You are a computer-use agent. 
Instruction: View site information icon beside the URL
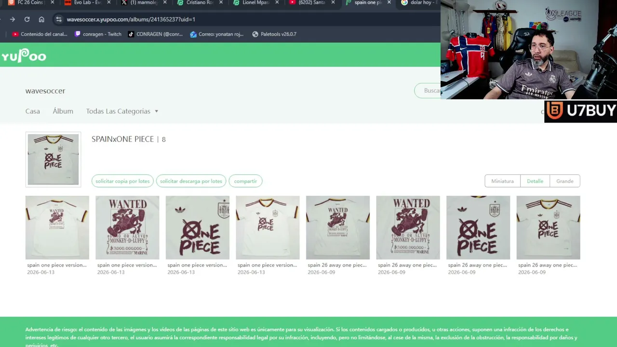(58, 19)
